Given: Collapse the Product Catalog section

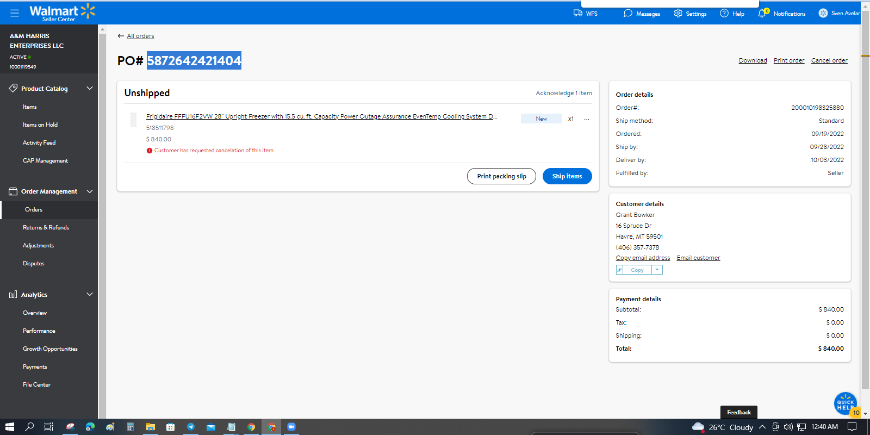Looking at the screenshot, I should point(90,88).
